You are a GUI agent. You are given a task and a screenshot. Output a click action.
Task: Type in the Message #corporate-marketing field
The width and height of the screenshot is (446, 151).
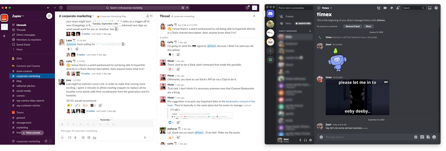(106, 131)
